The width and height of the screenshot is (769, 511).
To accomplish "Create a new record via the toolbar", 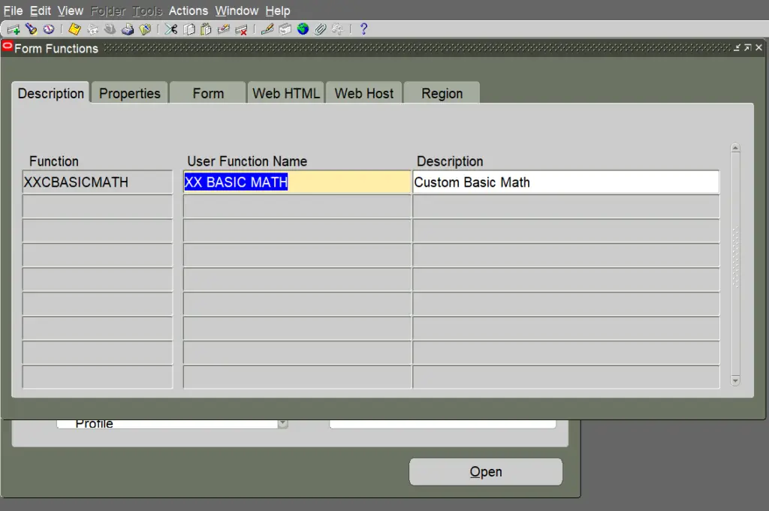I will pyautogui.click(x=12, y=29).
